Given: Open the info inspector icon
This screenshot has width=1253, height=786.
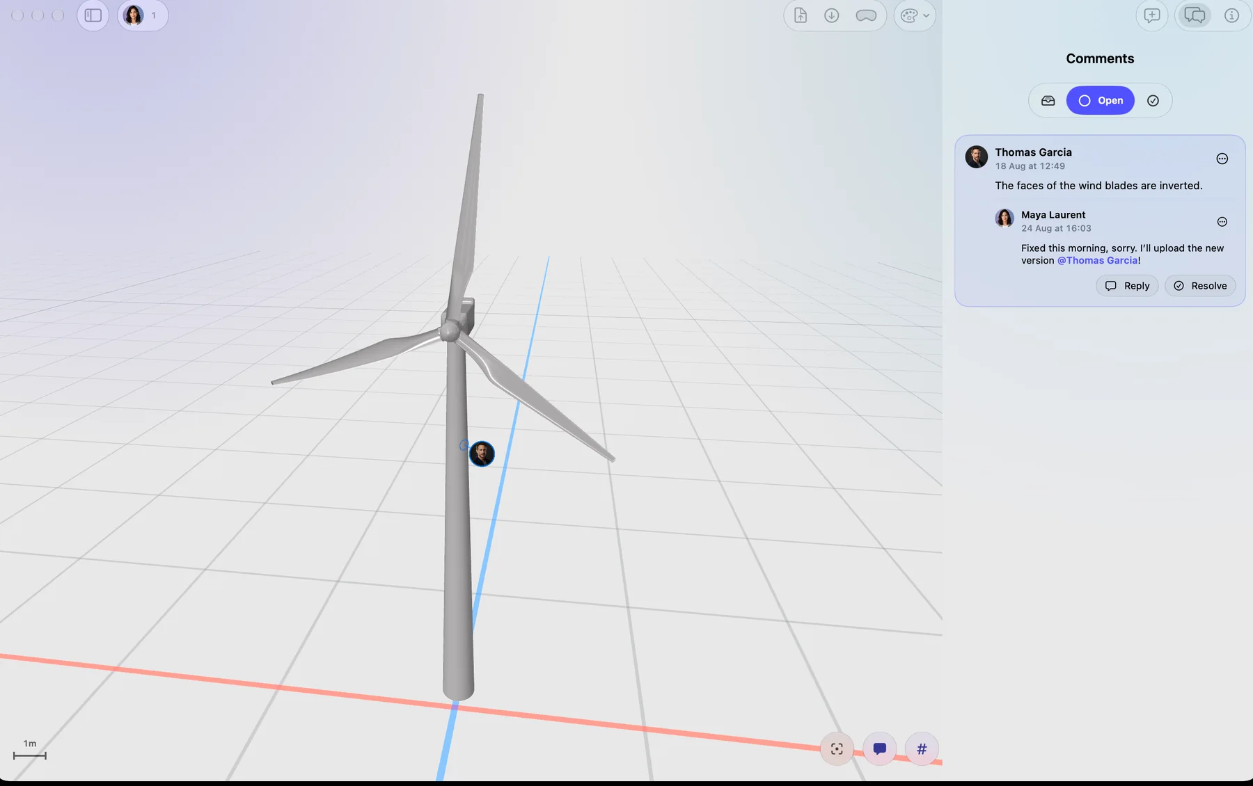Looking at the screenshot, I should pyautogui.click(x=1232, y=15).
